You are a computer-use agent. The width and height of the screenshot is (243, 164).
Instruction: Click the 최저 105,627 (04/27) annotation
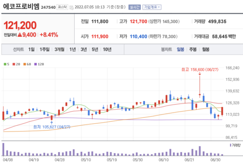(x=52, y=127)
